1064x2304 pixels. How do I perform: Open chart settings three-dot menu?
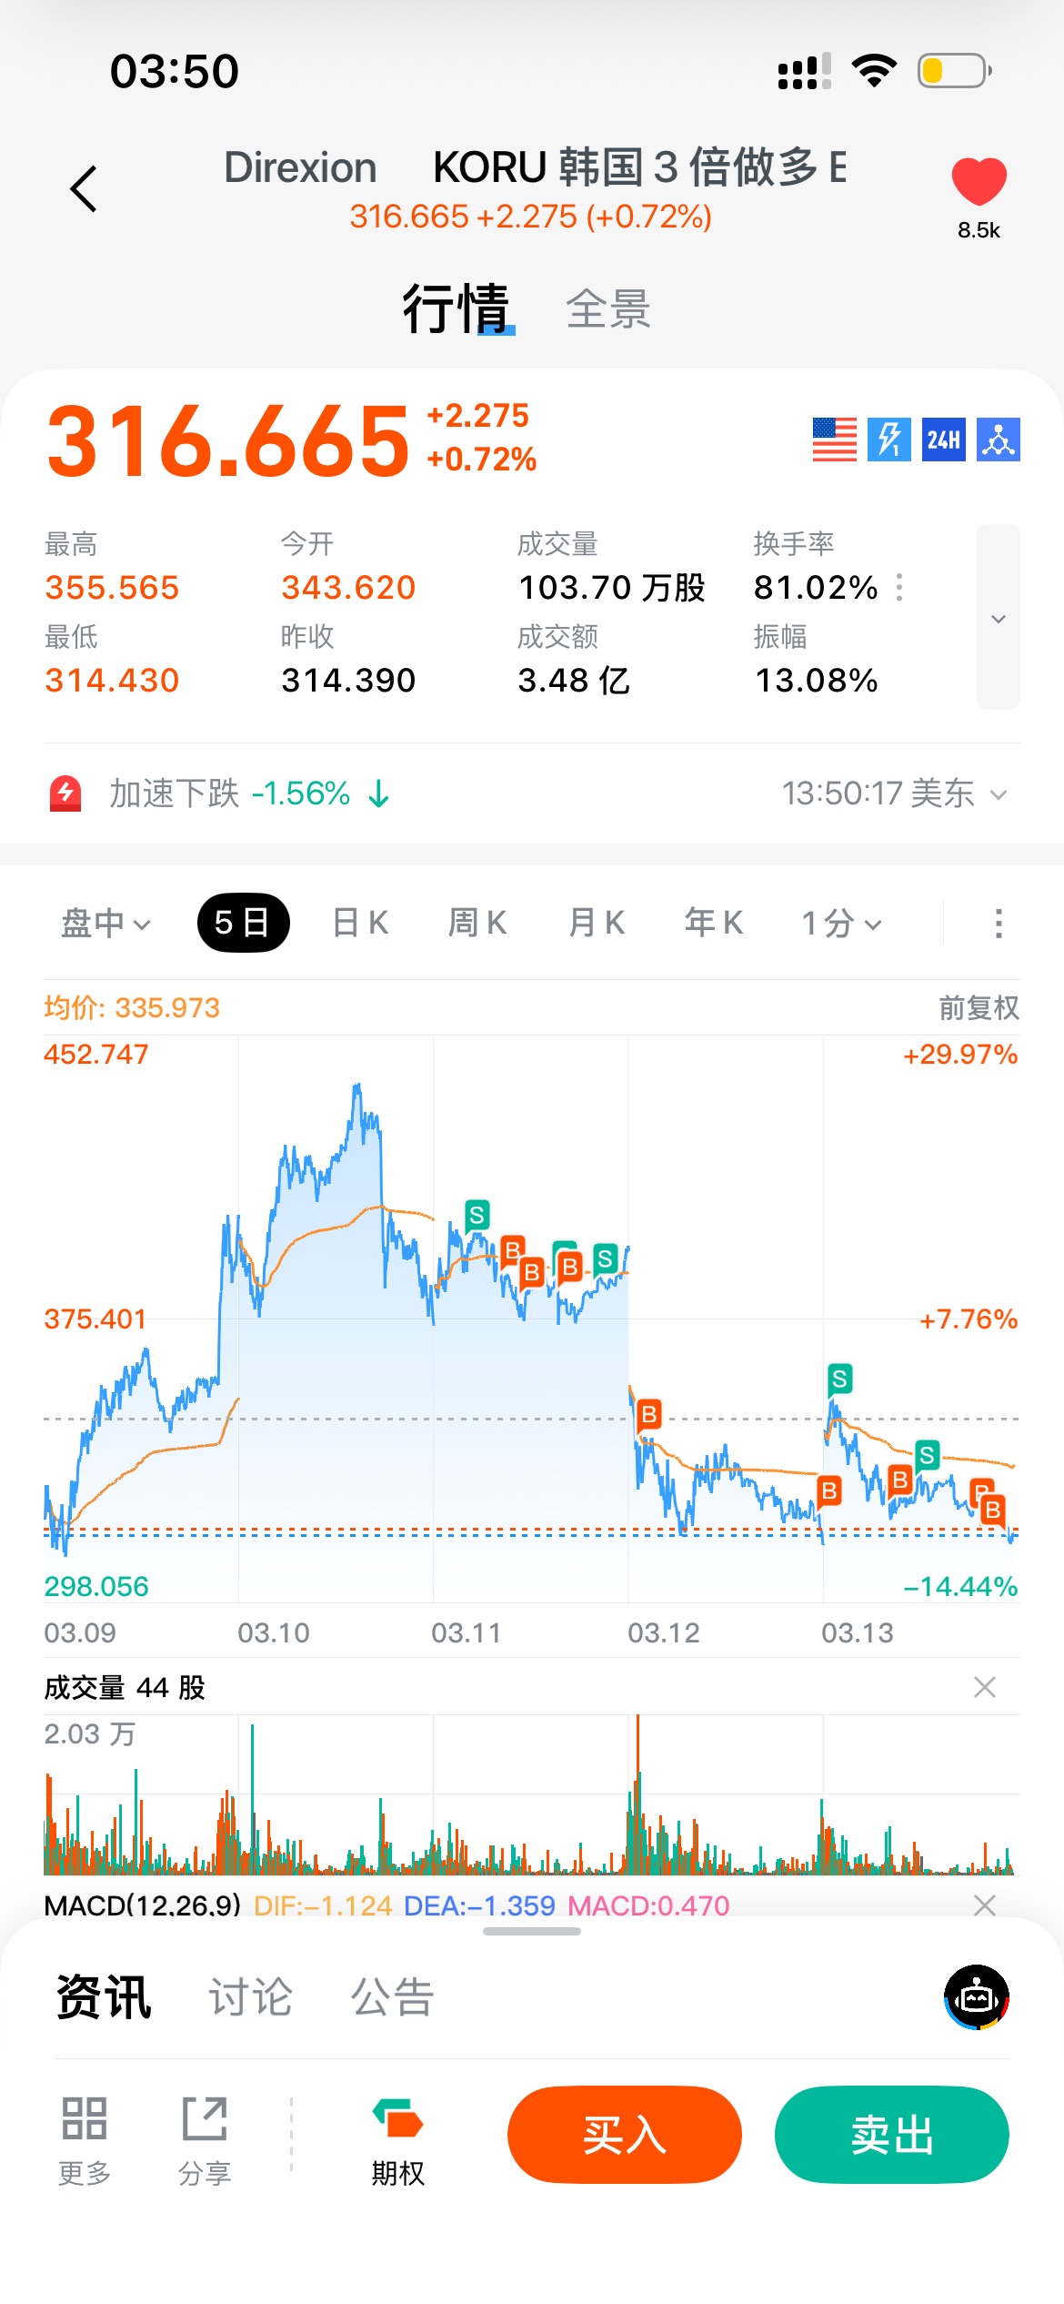tap(999, 924)
